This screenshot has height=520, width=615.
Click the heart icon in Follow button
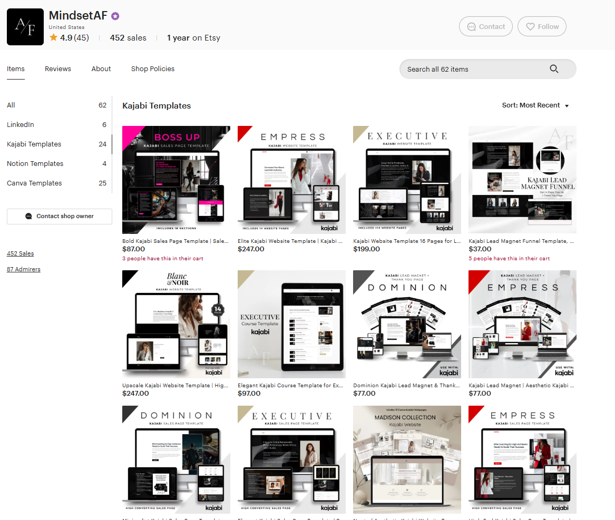(530, 27)
